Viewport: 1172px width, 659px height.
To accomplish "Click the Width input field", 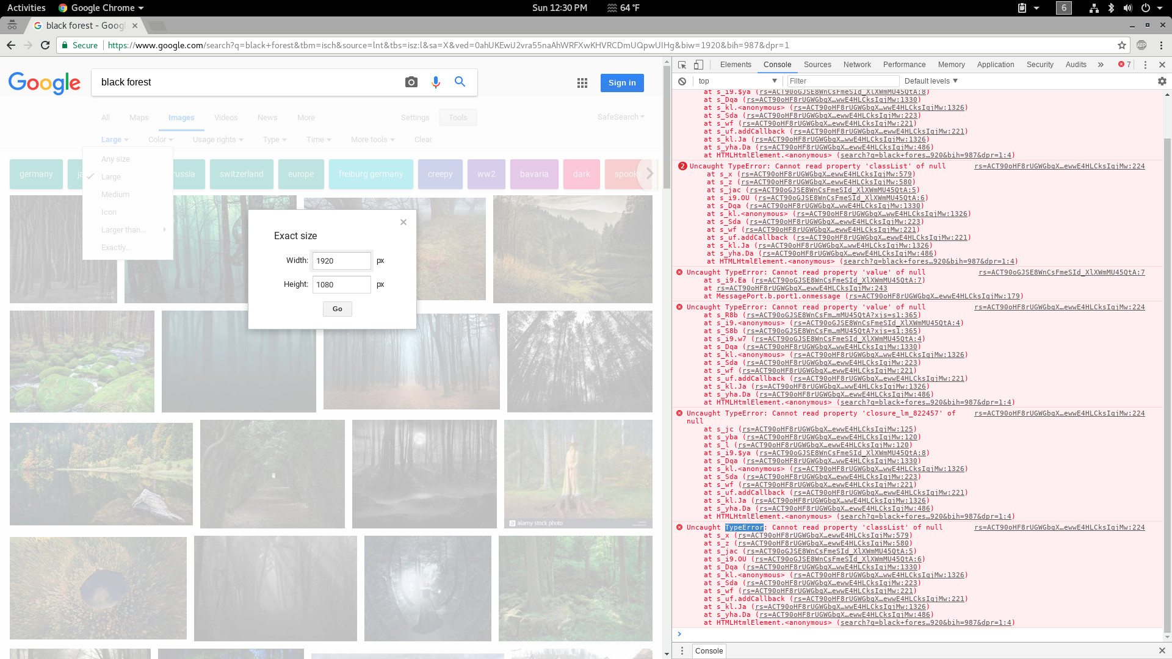I will click(342, 261).
